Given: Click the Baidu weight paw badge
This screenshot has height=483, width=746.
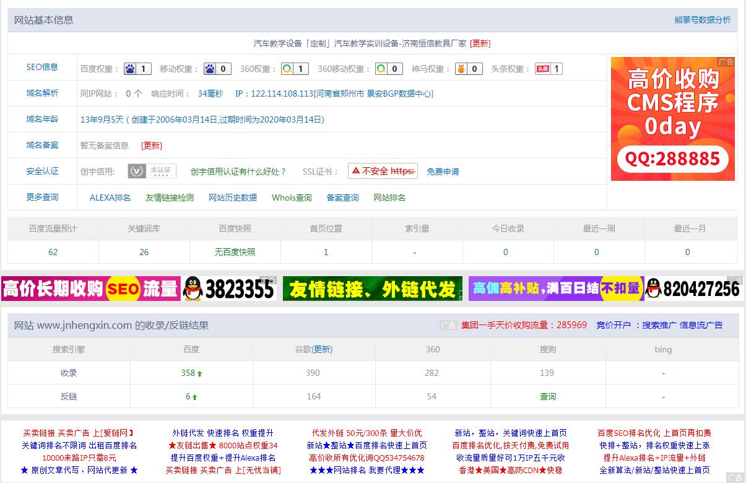Looking at the screenshot, I should pos(138,69).
